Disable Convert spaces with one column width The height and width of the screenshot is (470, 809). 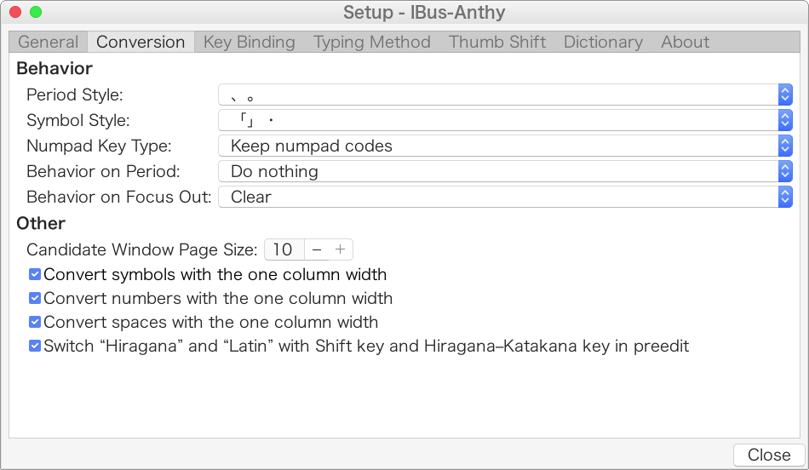click(x=35, y=323)
